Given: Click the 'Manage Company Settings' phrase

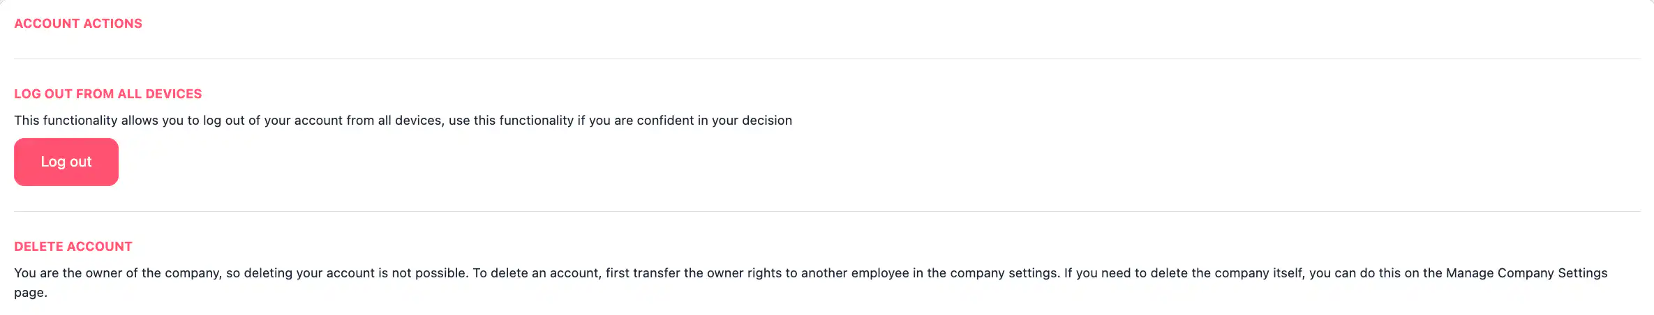Looking at the screenshot, I should pos(1526,273).
